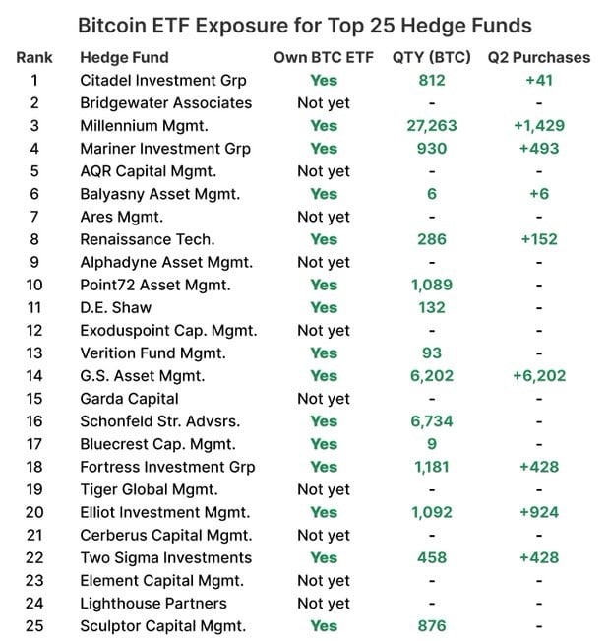Click the Citadel Investment Grp fund name
The width and height of the screenshot is (610, 641).
(163, 80)
